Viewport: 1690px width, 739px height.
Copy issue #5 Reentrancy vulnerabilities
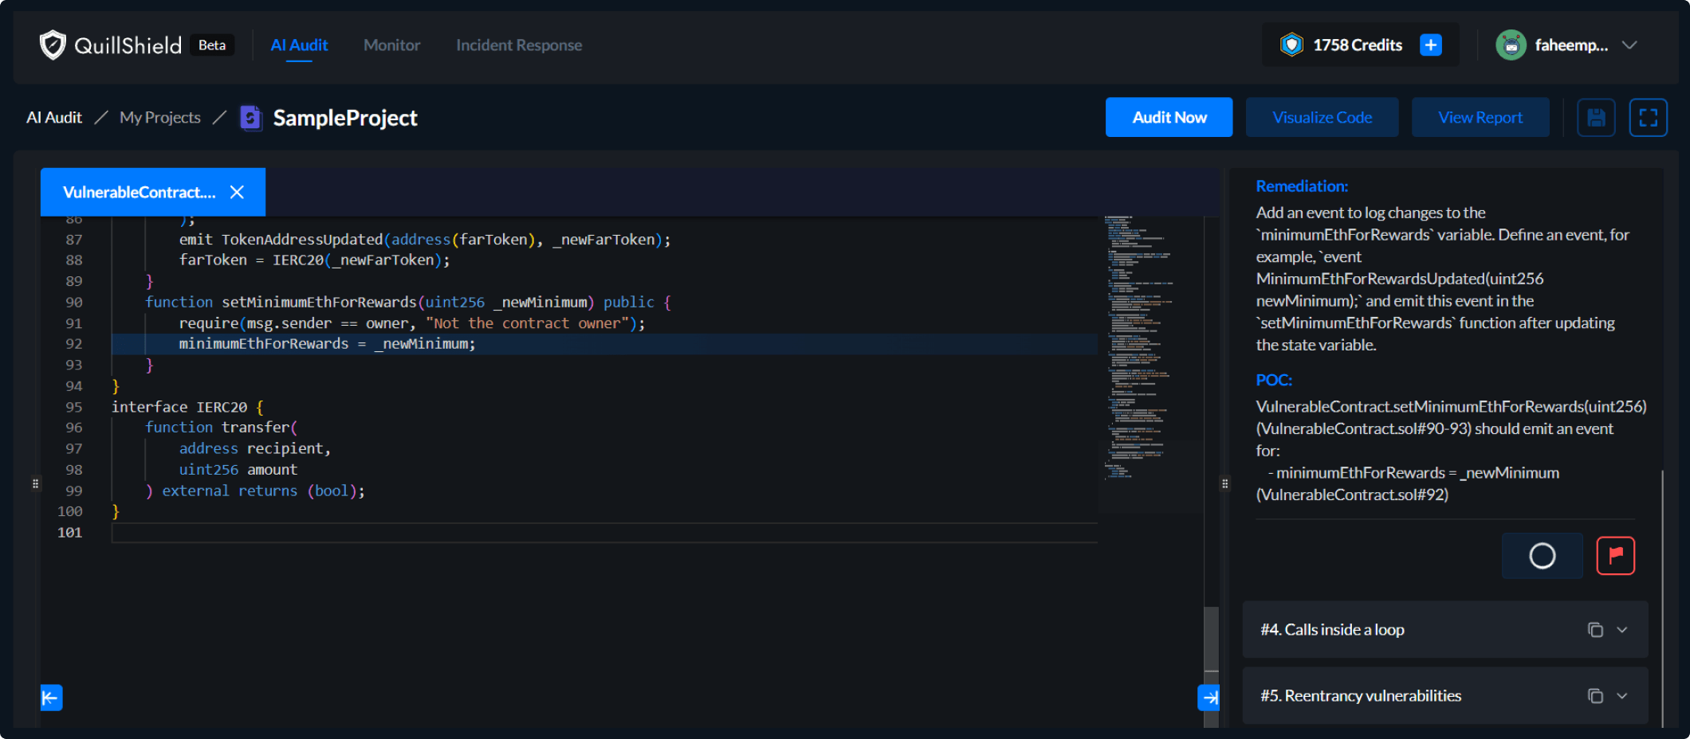(x=1595, y=696)
